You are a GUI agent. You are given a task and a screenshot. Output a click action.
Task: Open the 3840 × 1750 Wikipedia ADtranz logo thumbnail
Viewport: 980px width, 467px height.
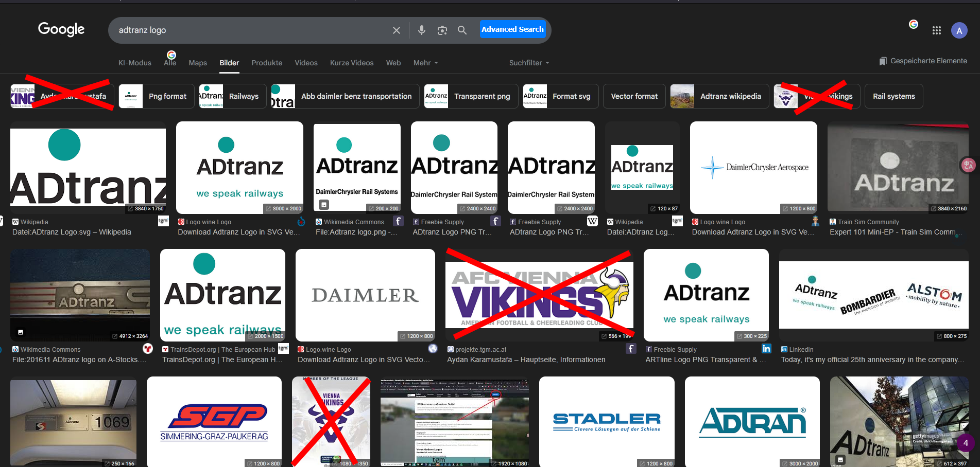pyautogui.click(x=88, y=168)
